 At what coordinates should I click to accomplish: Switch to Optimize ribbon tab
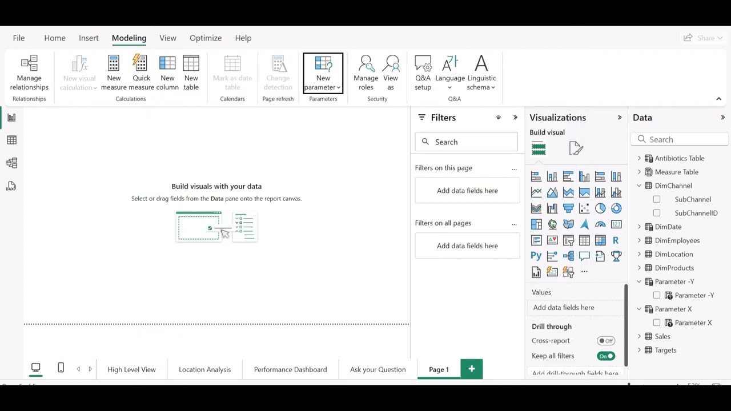click(x=206, y=38)
